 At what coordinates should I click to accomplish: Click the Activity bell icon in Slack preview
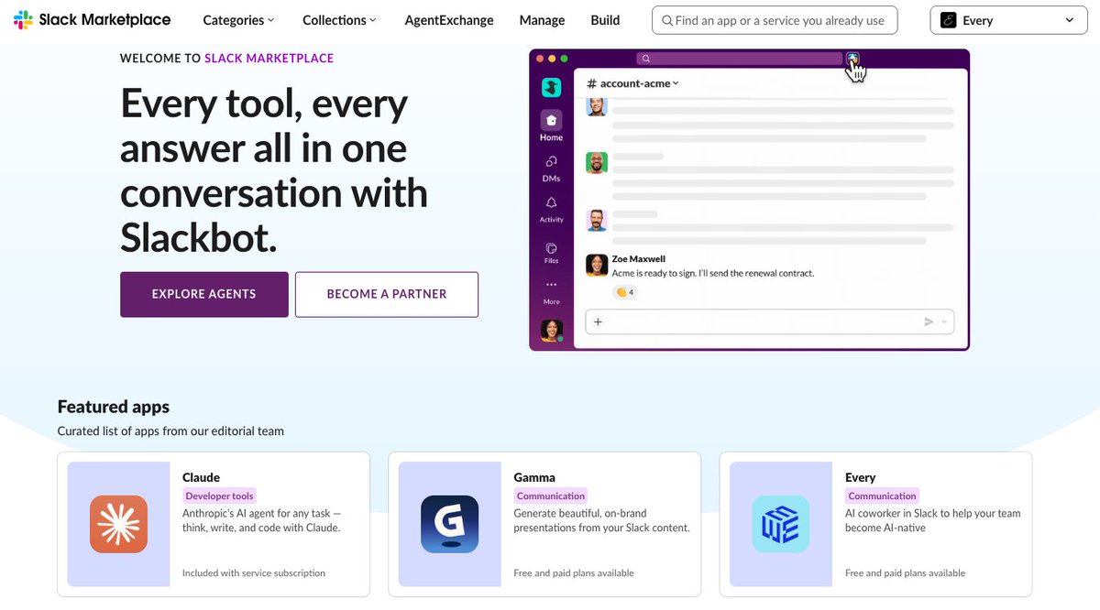(x=551, y=202)
